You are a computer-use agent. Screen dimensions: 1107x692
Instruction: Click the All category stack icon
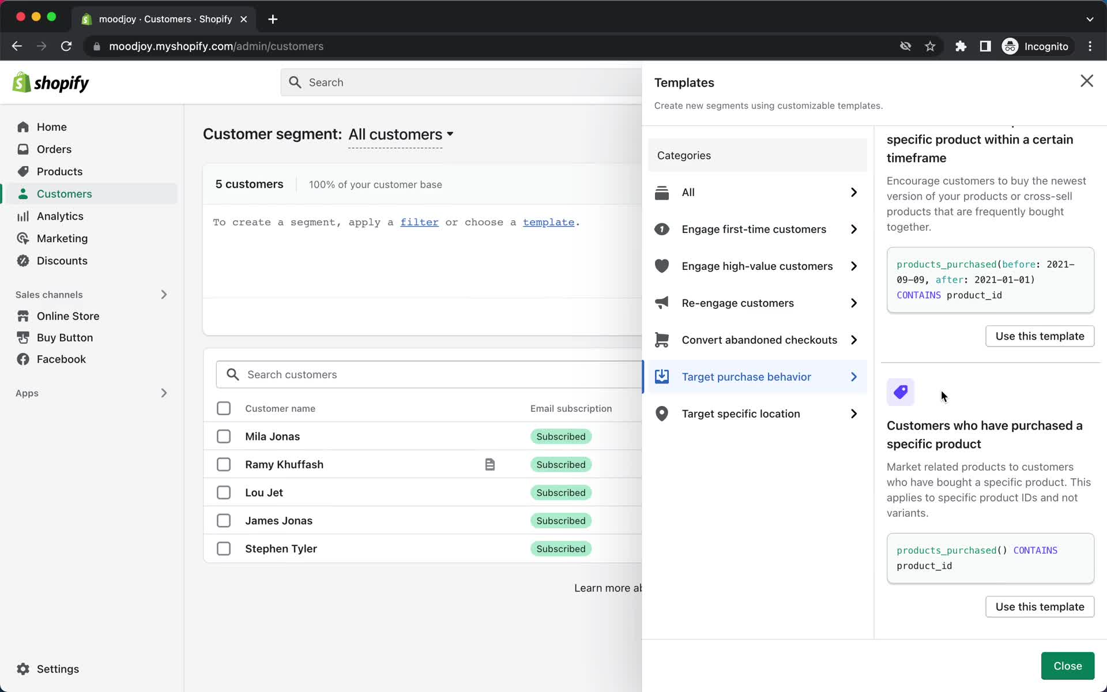(x=662, y=193)
